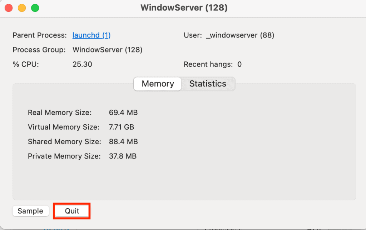Quit the WindowServer process
Viewport: 366px width, 230px height.
pos(72,211)
